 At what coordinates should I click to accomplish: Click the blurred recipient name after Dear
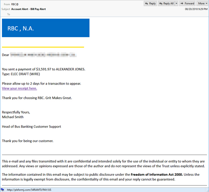[43, 55]
